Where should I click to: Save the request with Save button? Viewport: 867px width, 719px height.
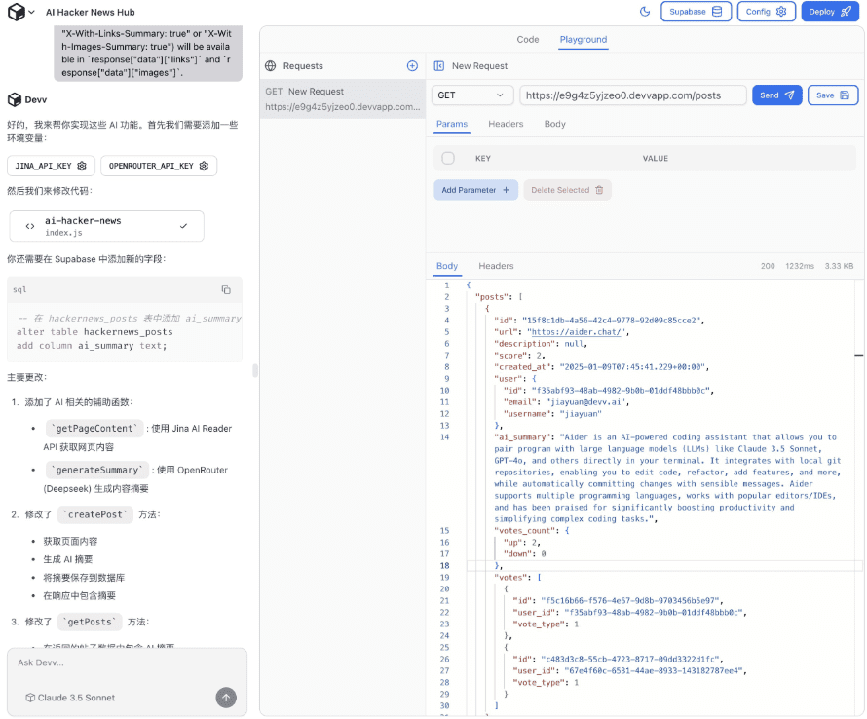[833, 95]
